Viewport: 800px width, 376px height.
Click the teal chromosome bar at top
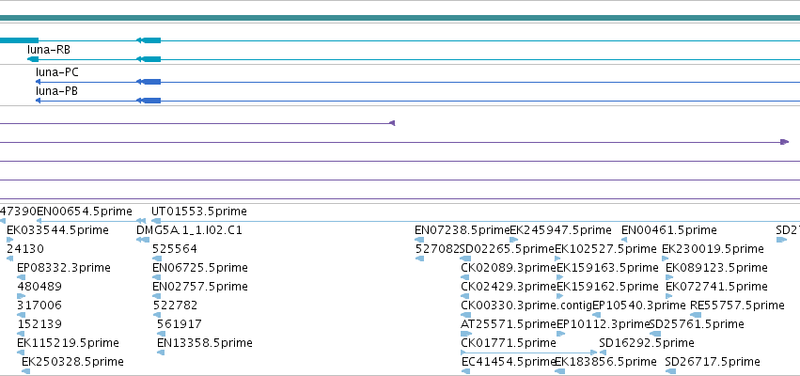[400, 18]
